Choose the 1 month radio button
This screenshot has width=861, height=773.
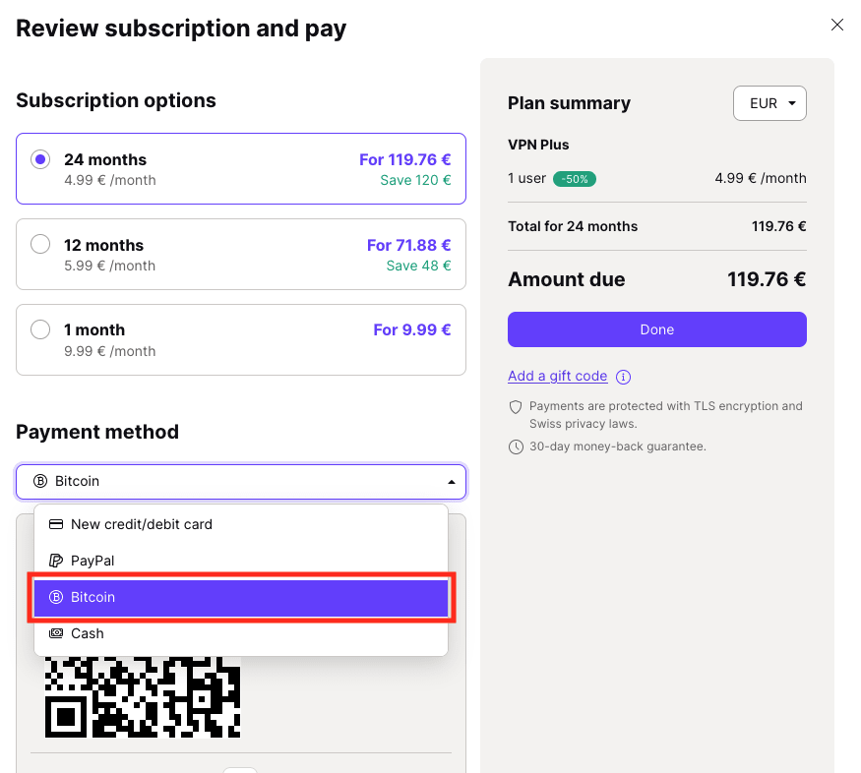40,329
